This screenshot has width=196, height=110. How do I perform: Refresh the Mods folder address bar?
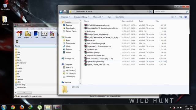pos(151,12)
